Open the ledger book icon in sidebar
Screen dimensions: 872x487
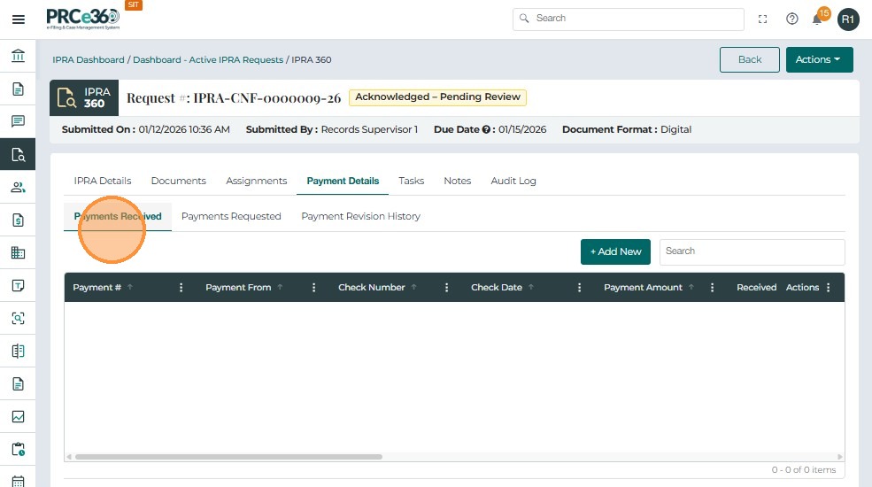[x=18, y=352]
